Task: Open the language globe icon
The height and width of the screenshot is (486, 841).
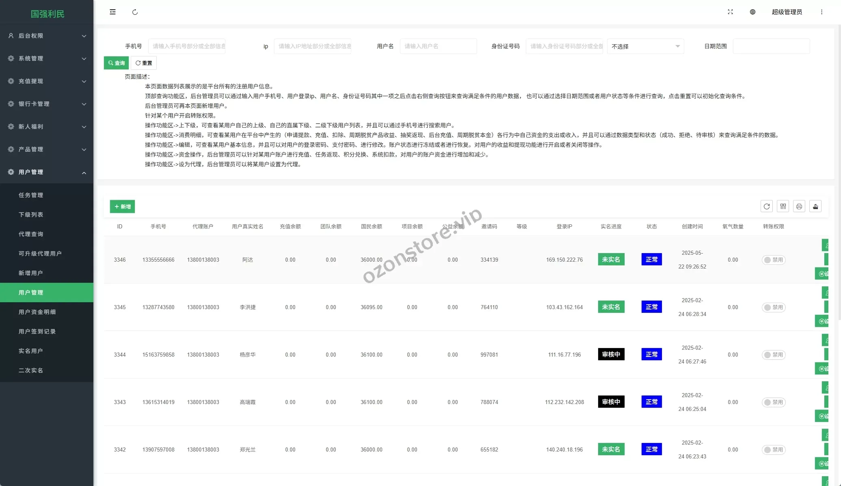Action: tap(752, 12)
